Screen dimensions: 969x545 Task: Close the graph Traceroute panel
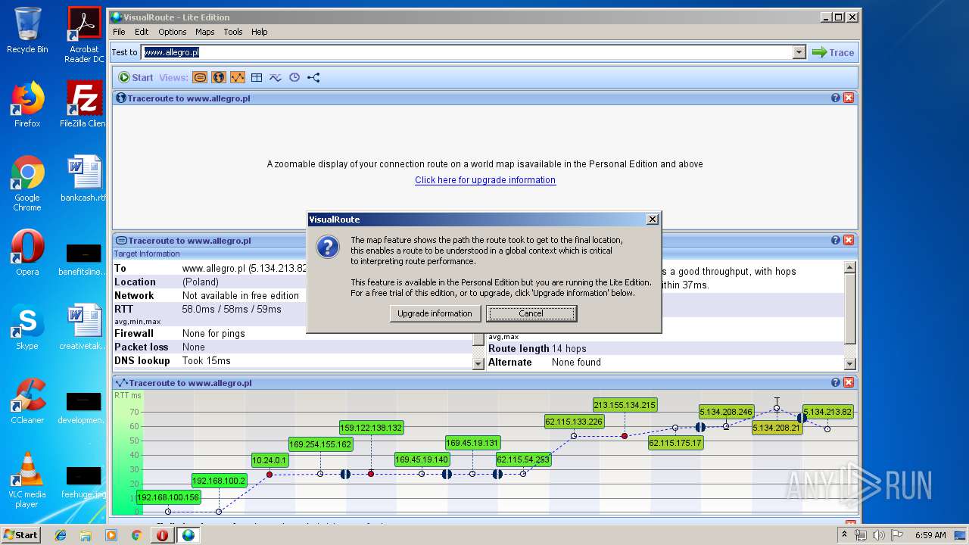point(849,383)
